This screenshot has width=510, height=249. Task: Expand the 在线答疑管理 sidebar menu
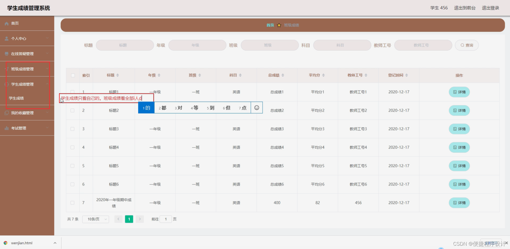pyautogui.click(x=47, y=54)
